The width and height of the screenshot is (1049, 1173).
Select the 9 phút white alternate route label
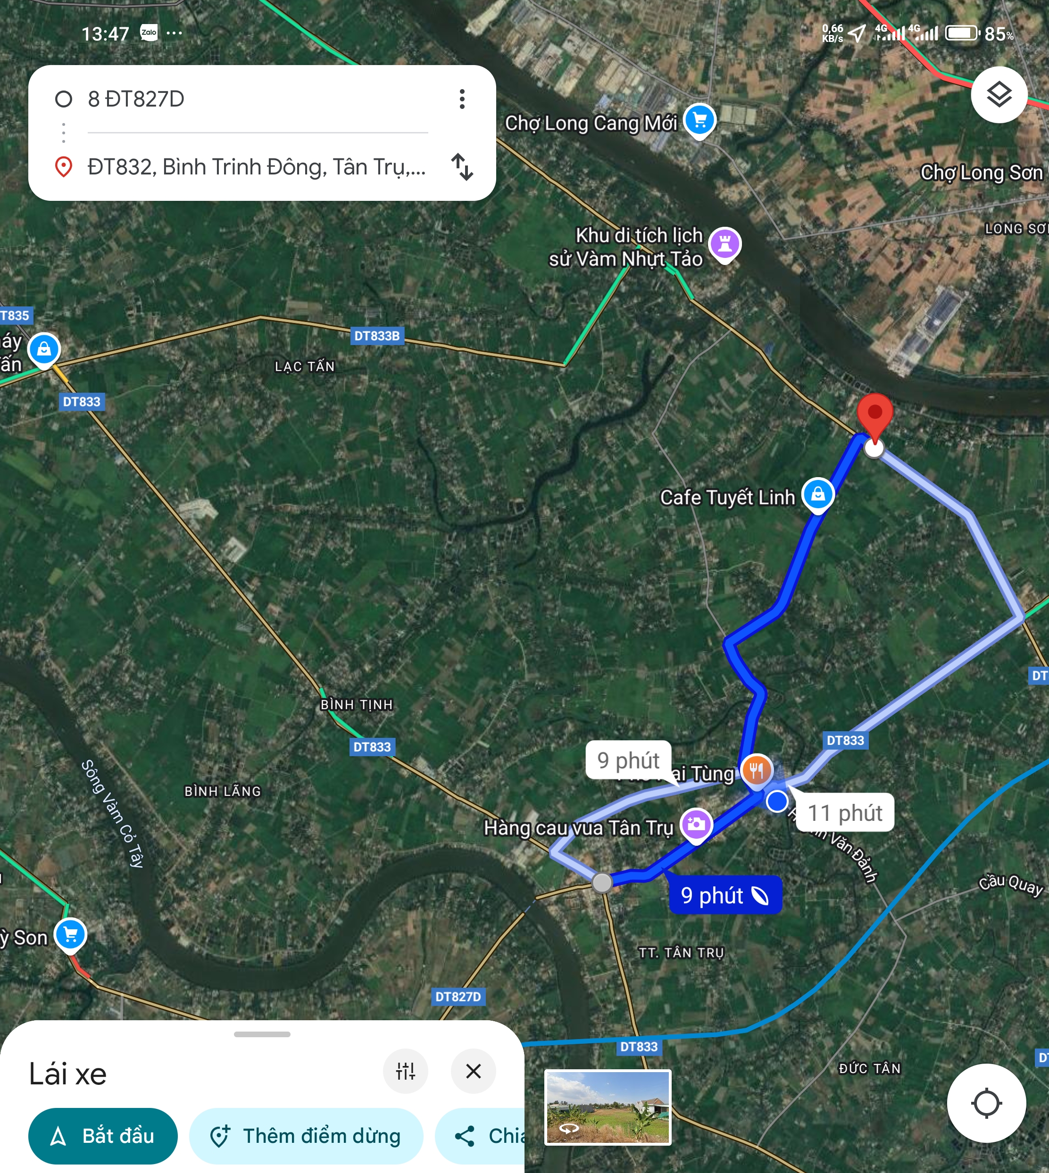628,760
